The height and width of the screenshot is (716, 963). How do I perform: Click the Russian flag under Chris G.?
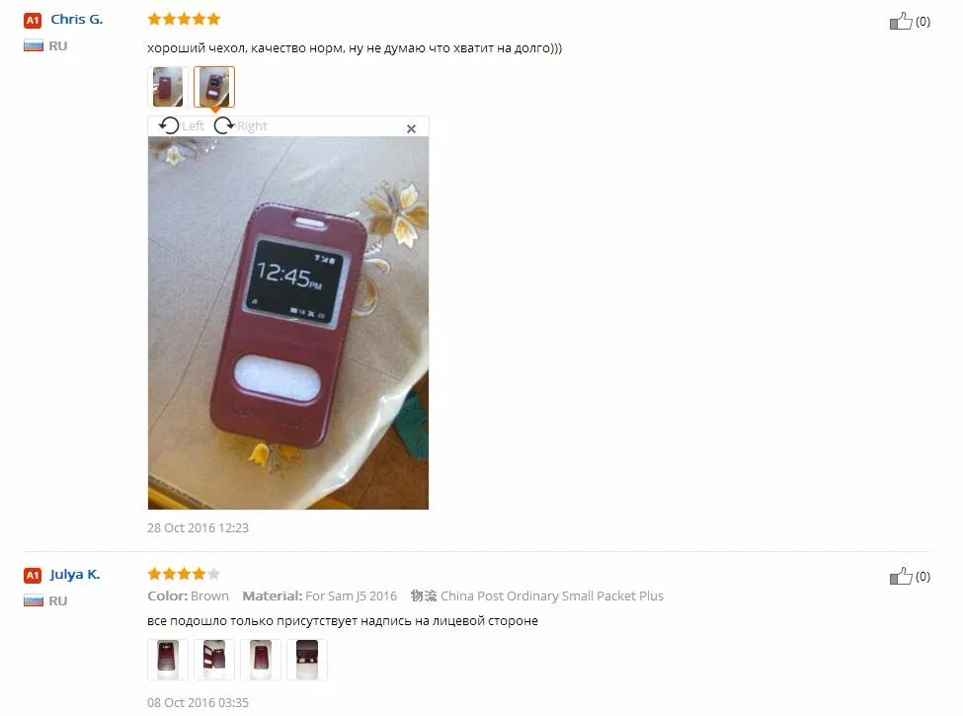pos(34,45)
